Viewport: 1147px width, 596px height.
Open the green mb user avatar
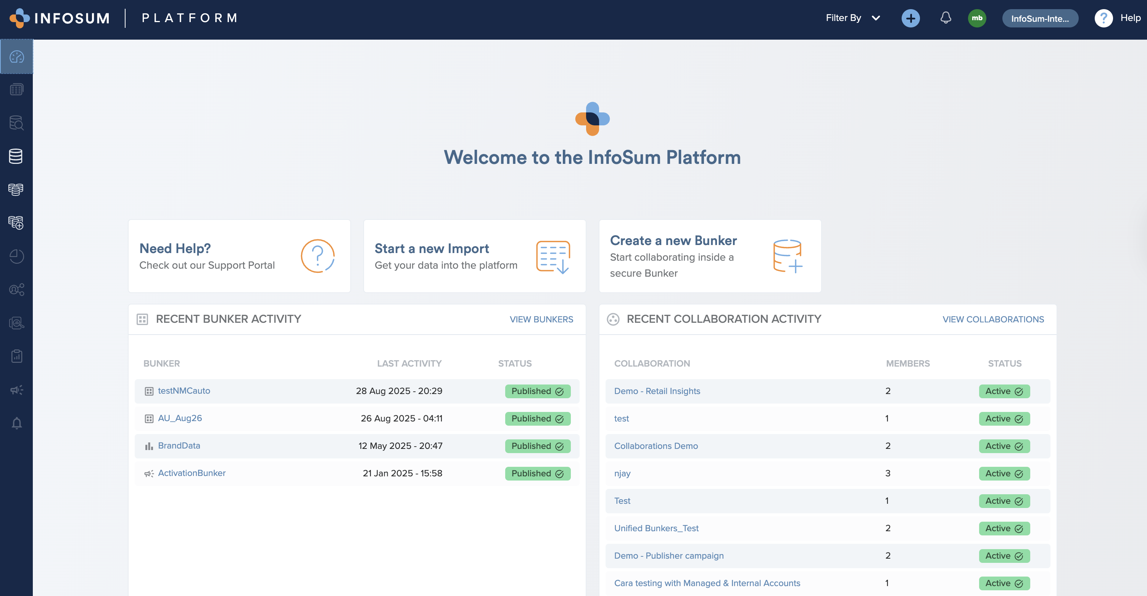[x=977, y=18]
